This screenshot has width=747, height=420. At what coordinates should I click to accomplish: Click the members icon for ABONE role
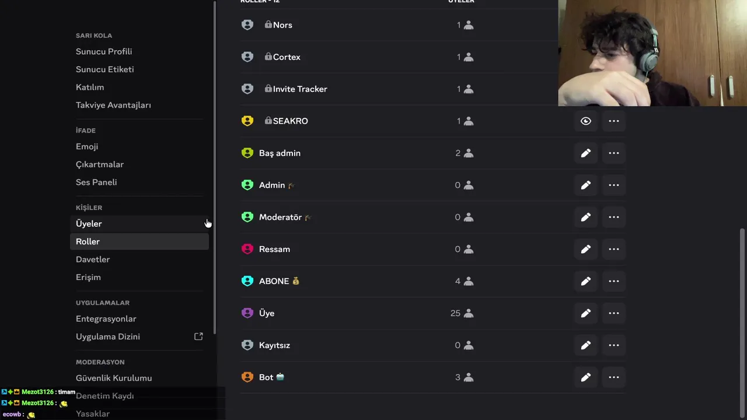point(468,281)
